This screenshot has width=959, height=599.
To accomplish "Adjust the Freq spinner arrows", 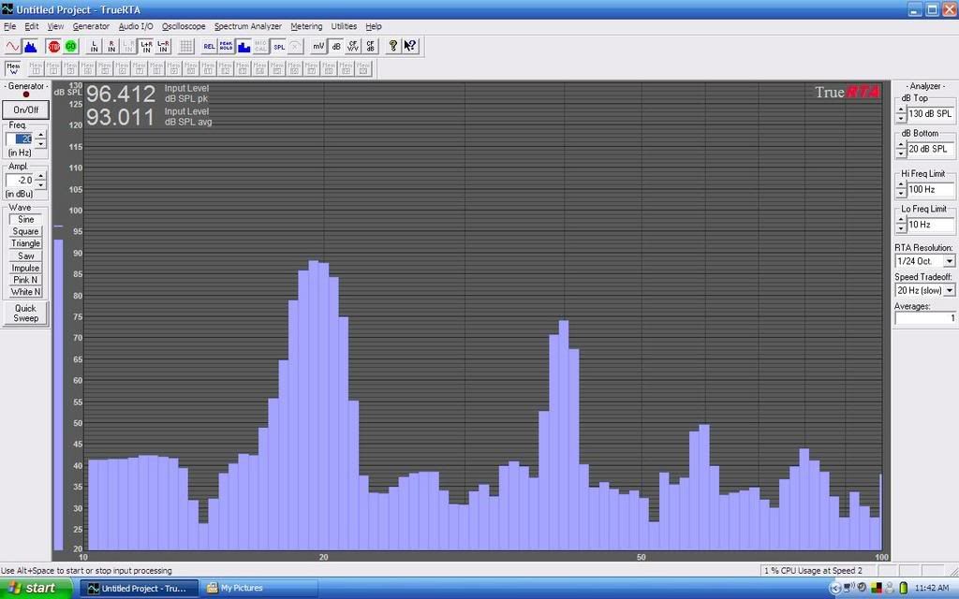I will 40,139.
